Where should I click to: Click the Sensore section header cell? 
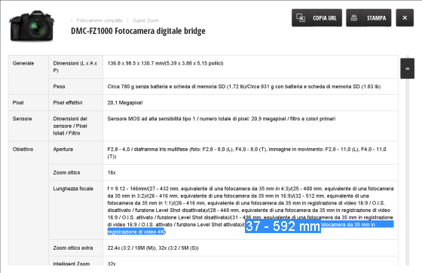[x=29, y=126]
